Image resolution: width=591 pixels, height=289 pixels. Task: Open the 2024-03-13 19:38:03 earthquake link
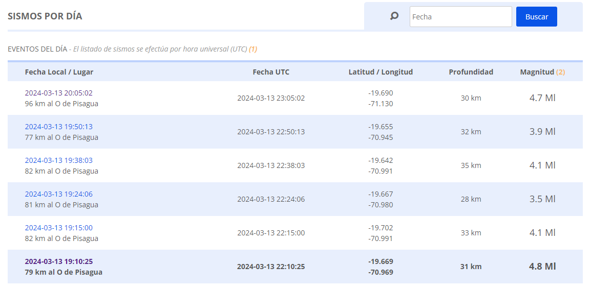[x=59, y=160]
